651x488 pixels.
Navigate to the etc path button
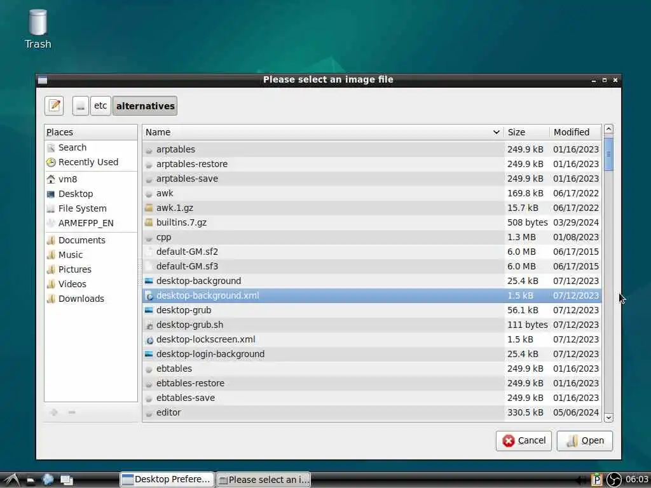click(x=100, y=106)
